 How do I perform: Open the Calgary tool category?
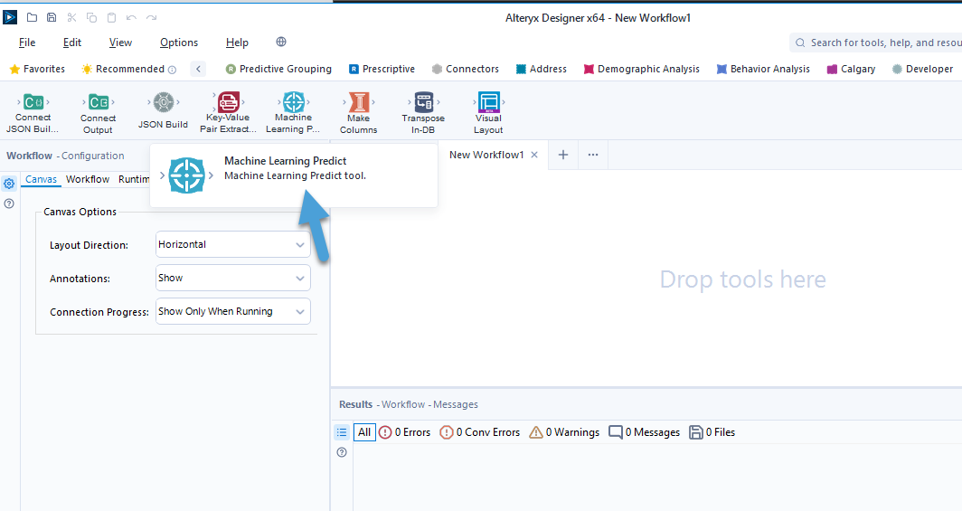click(851, 69)
